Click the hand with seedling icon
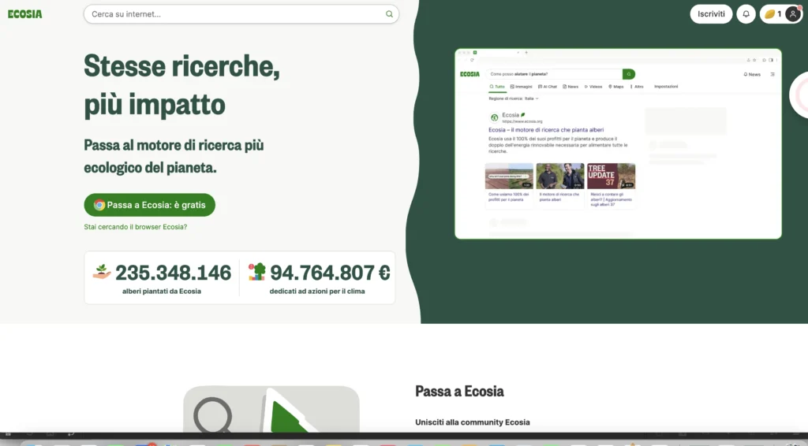This screenshot has width=808, height=446. [102, 272]
